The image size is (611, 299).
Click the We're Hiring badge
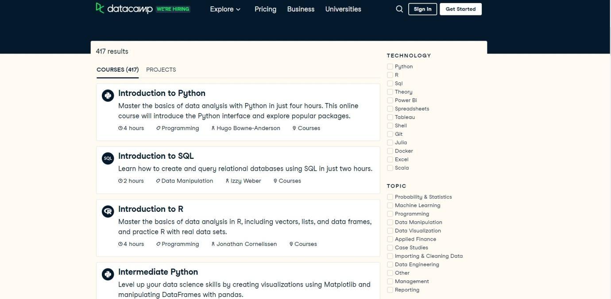173,9
